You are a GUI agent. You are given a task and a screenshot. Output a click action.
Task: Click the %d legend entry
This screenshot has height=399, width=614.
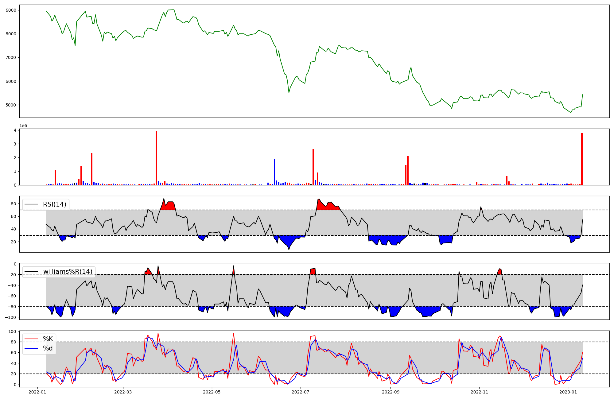(48, 348)
